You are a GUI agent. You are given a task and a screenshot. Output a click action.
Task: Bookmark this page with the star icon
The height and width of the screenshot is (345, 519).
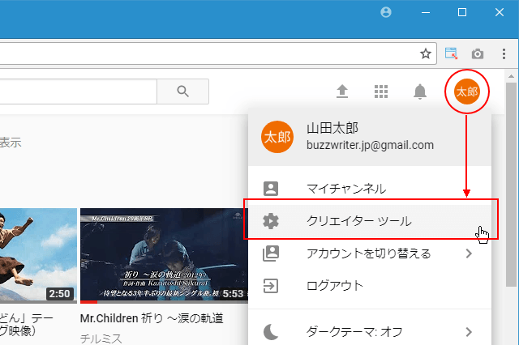[x=425, y=53]
